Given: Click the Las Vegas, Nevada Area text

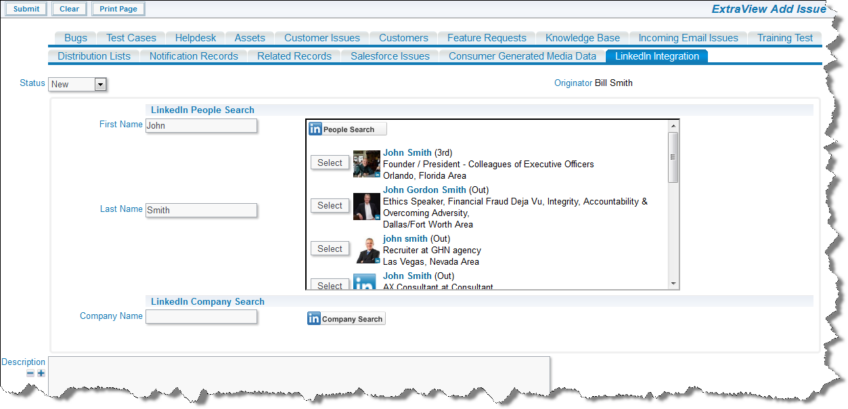Looking at the screenshot, I should pos(431,262).
